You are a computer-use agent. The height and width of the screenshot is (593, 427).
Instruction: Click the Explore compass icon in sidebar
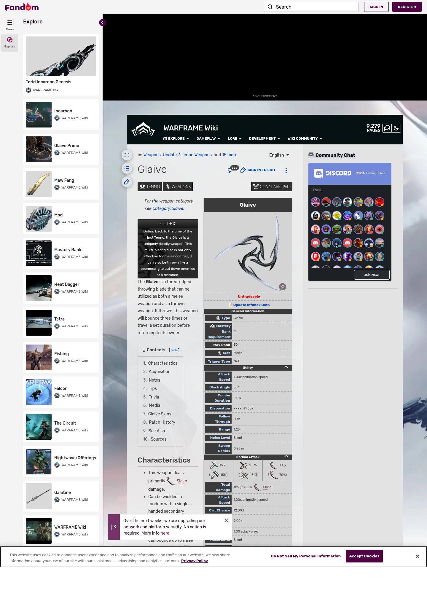coord(10,40)
